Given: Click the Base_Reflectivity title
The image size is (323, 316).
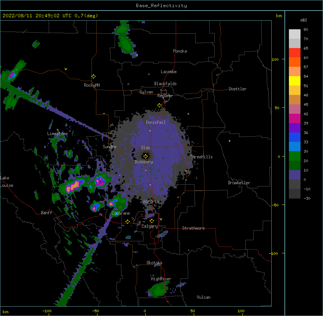Looking at the screenshot, I should (x=161, y=6).
